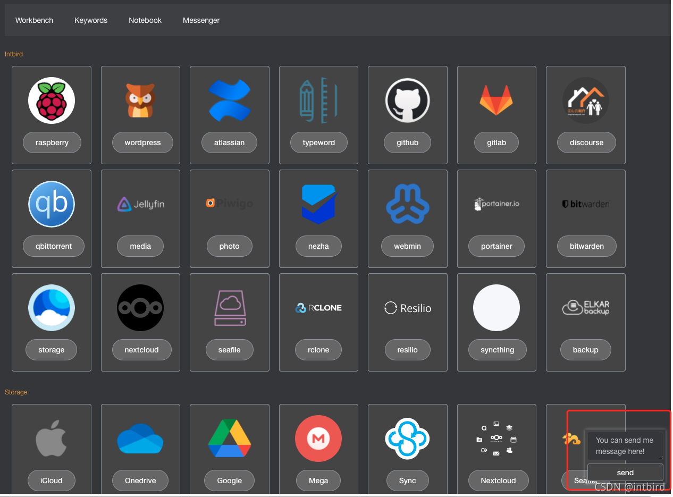Open the bitwarden button
673x497 pixels.
pyautogui.click(x=587, y=246)
